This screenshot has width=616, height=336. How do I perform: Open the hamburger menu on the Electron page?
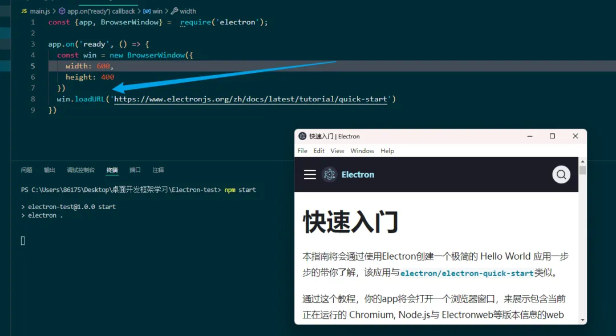coord(310,174)
